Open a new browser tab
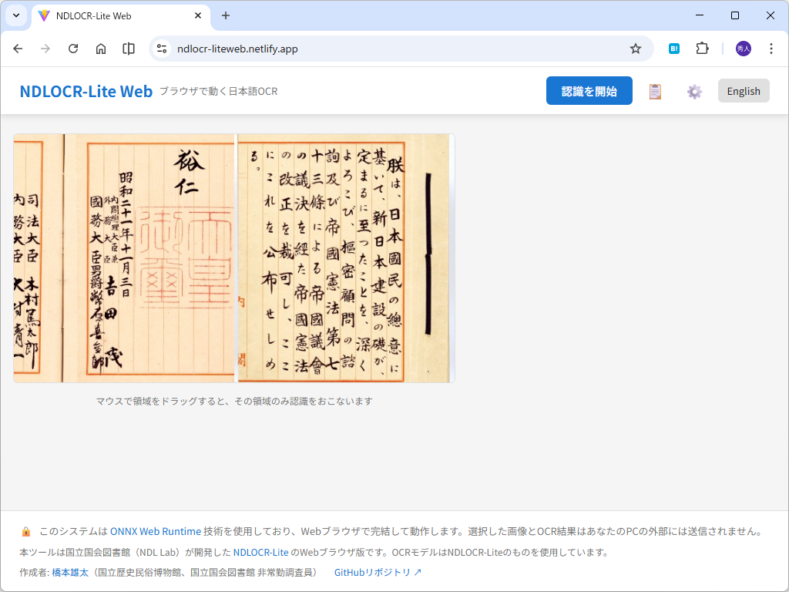 224,15
